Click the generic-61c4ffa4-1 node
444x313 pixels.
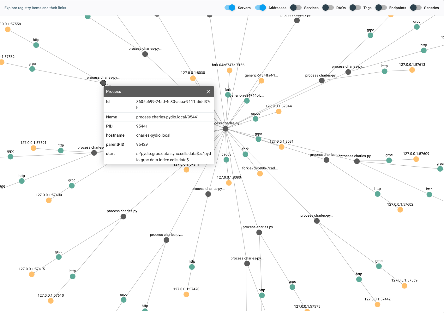click(261, 81)
